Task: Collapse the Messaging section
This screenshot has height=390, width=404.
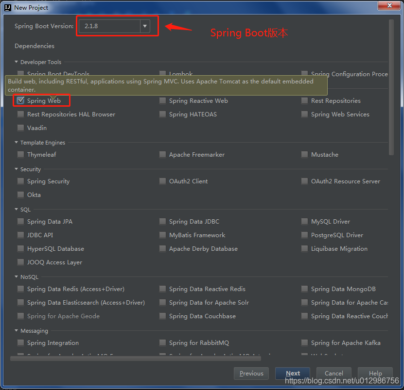Action: pos(16,331)
